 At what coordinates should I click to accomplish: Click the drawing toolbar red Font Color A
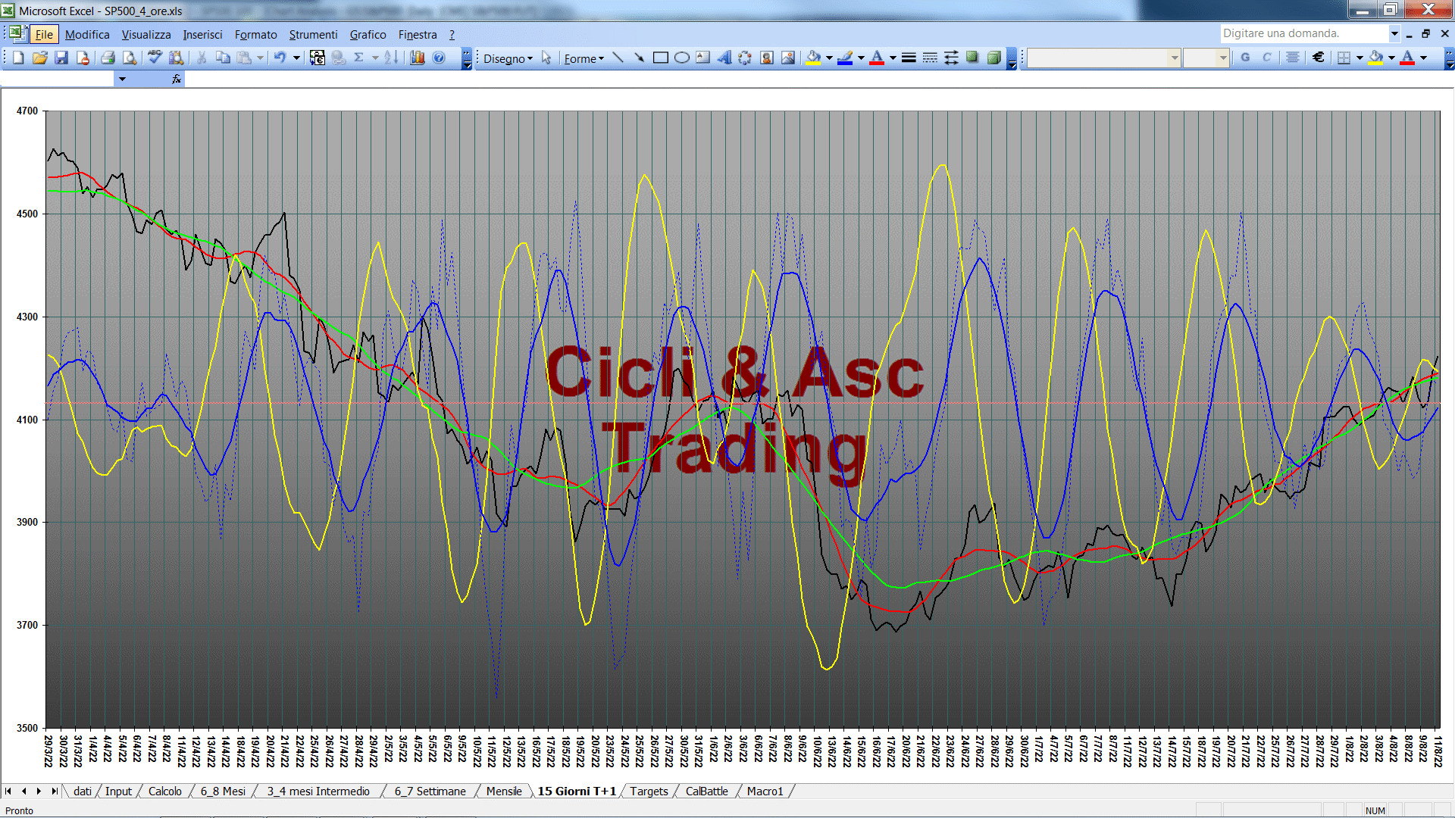(x=877, y=58)
